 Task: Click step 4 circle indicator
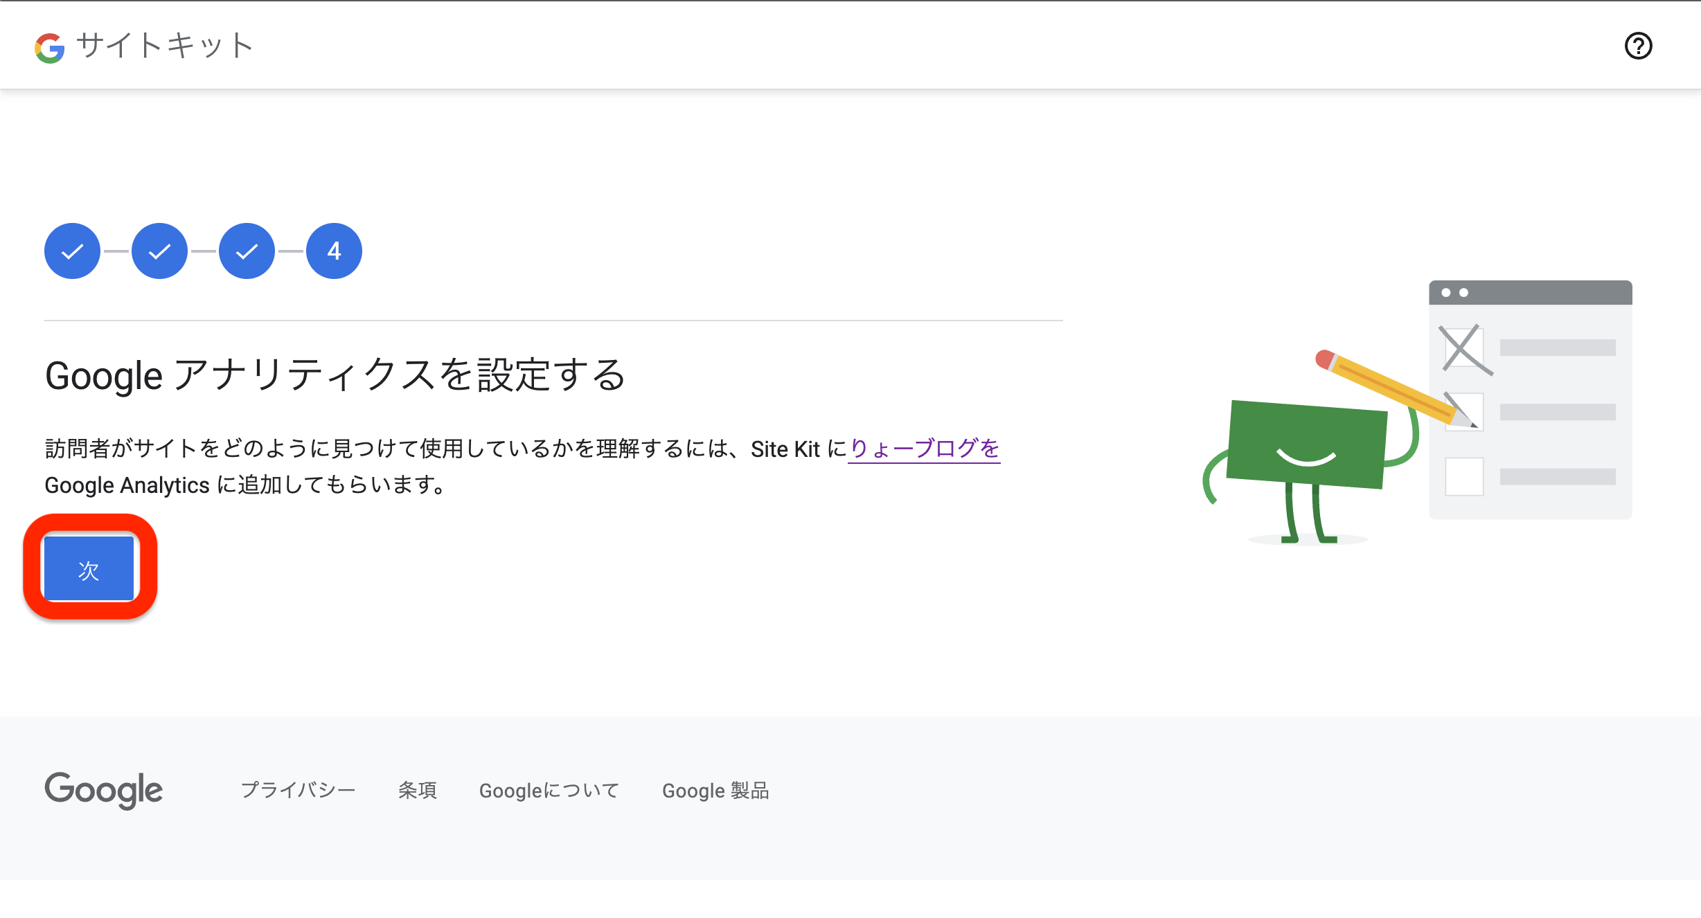tap(334, 251)
